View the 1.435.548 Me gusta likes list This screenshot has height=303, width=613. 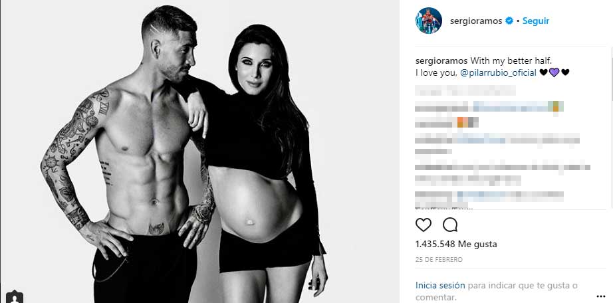pyautogui.click(x=456, y=245)
